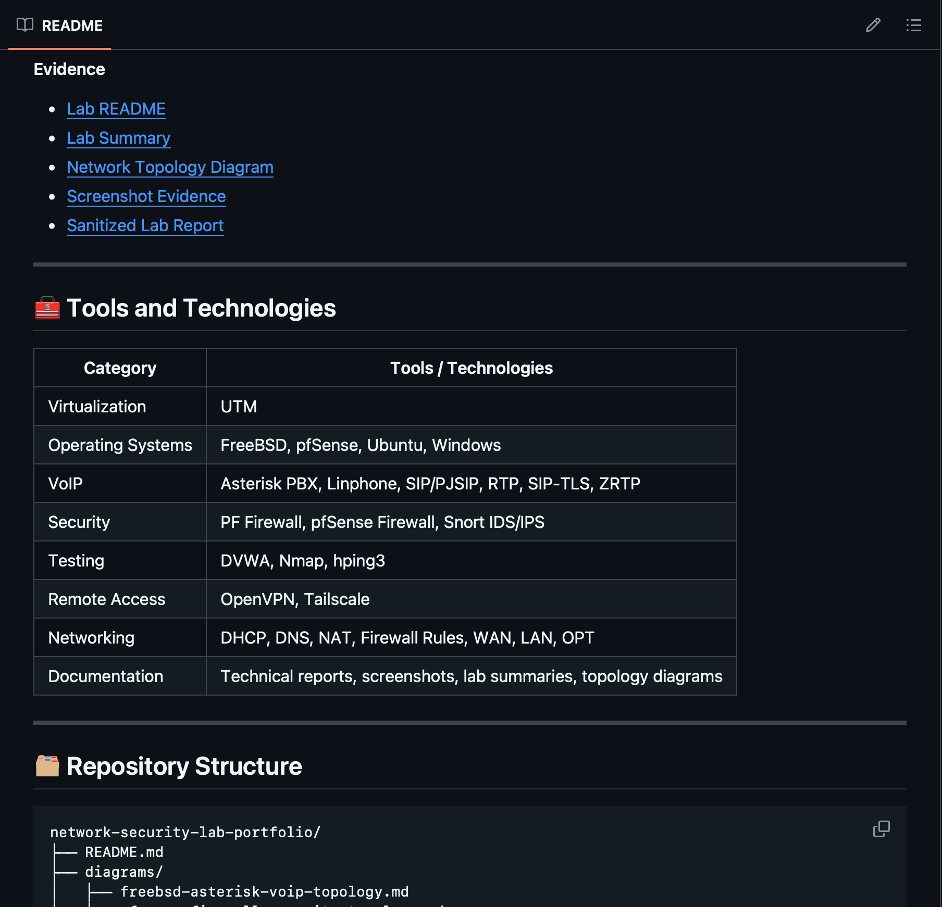
Task: Click the edit README pencil icon
Action: (873, 25)
